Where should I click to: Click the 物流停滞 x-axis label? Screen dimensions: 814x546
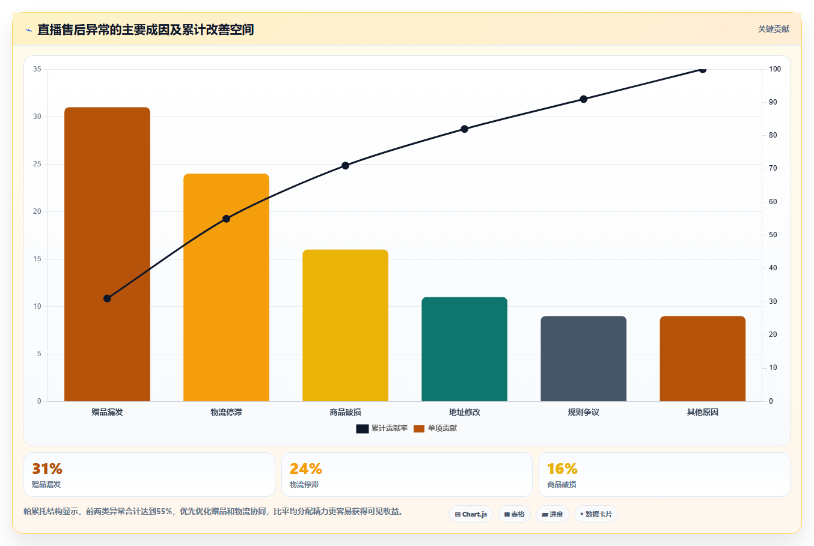[226, 412]
